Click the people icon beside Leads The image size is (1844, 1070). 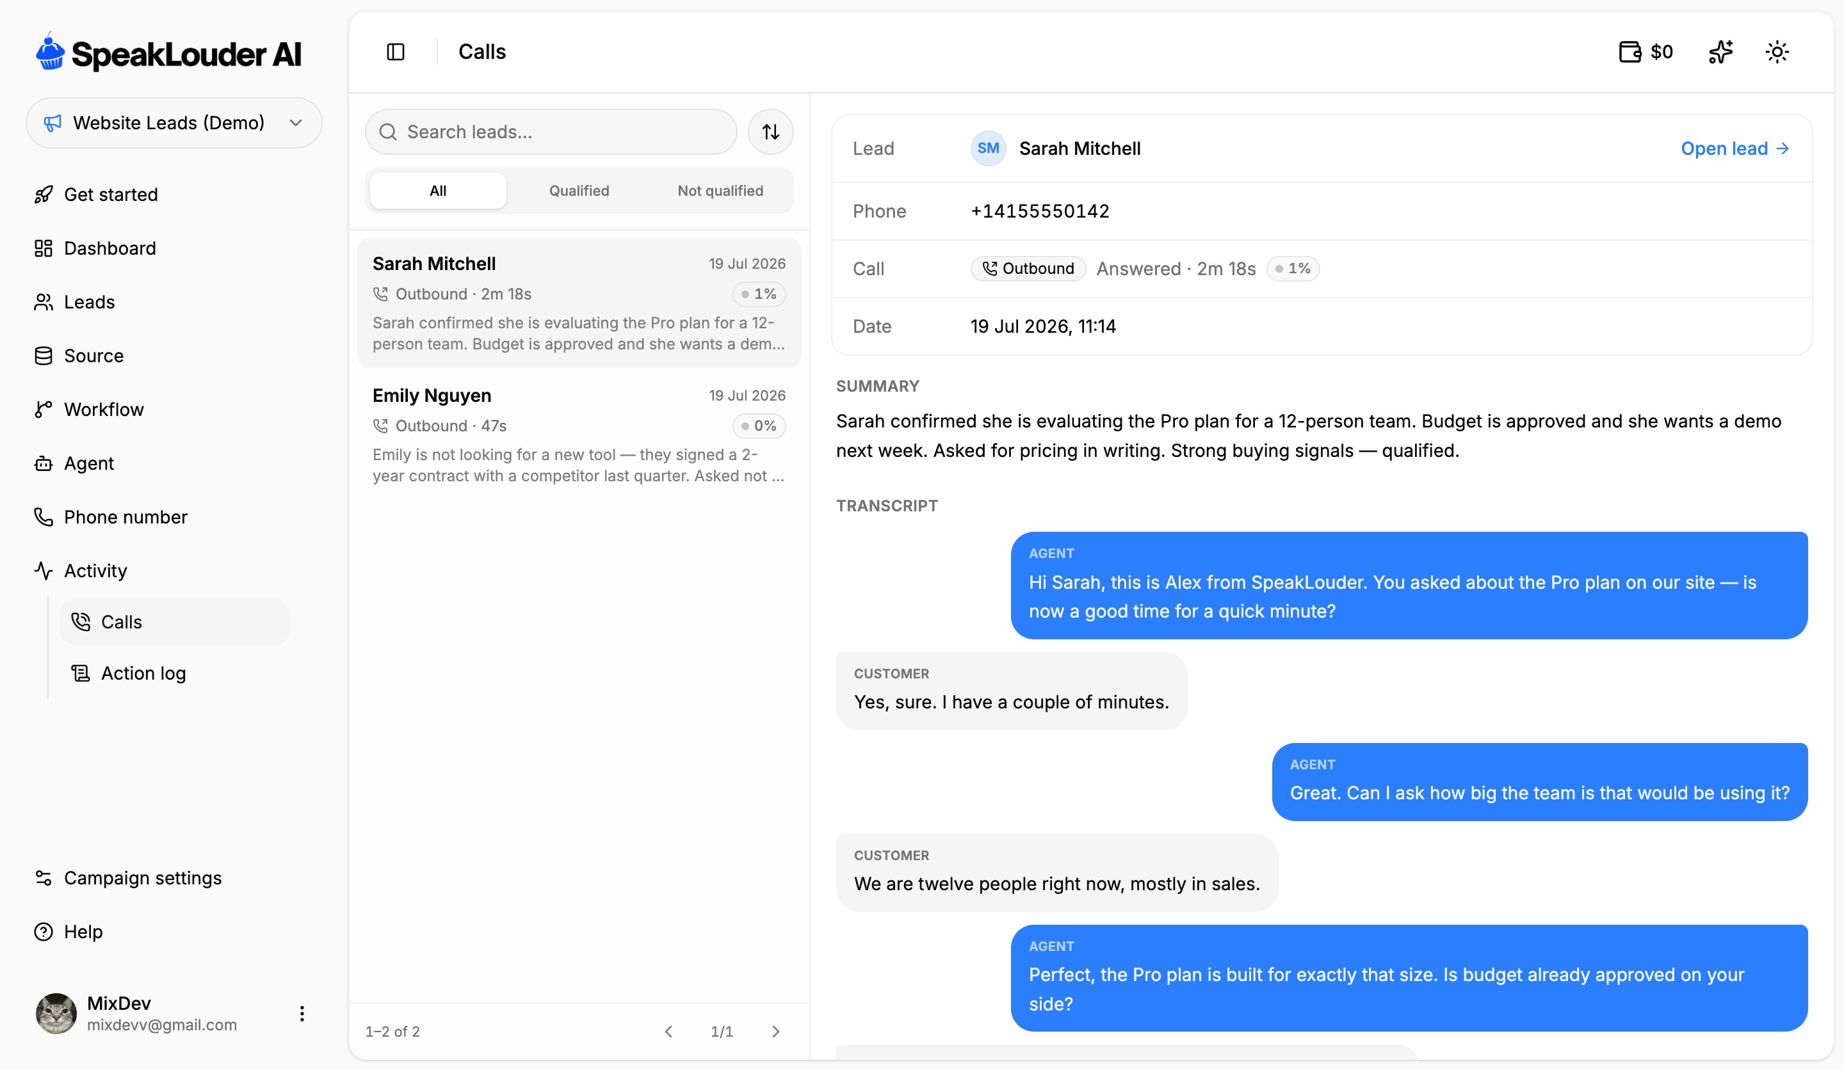43,302
